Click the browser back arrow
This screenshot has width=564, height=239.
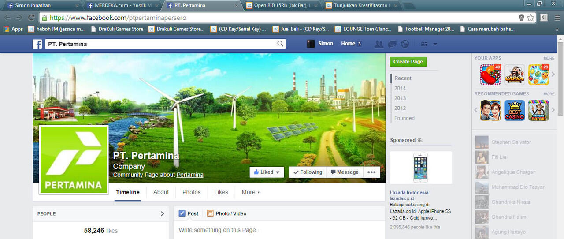[7, 18]
